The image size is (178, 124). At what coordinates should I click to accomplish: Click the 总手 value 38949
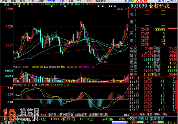pos(148,59)
